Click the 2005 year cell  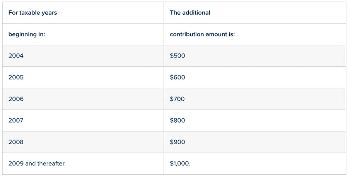coord(83,77)
